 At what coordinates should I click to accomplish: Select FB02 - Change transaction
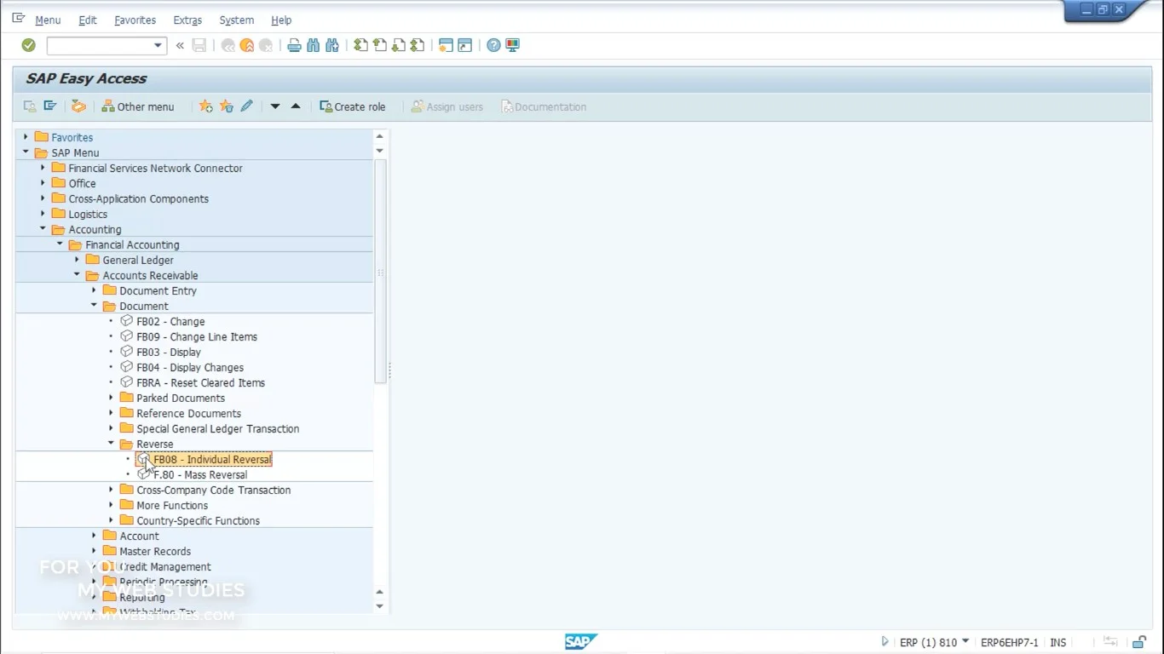tap(170, 321)
